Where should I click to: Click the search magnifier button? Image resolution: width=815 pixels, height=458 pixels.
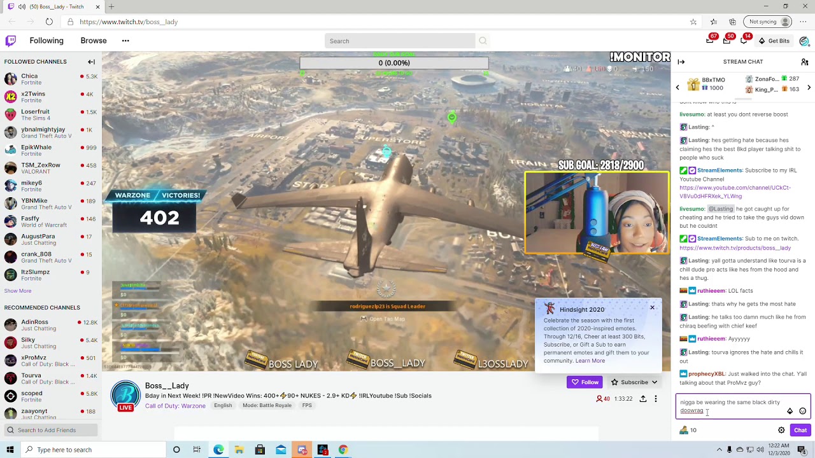[483, 41]
